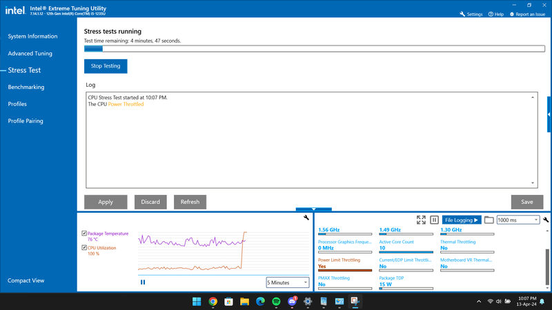
Task: Open battery tray icon
Action: point(508,302)
